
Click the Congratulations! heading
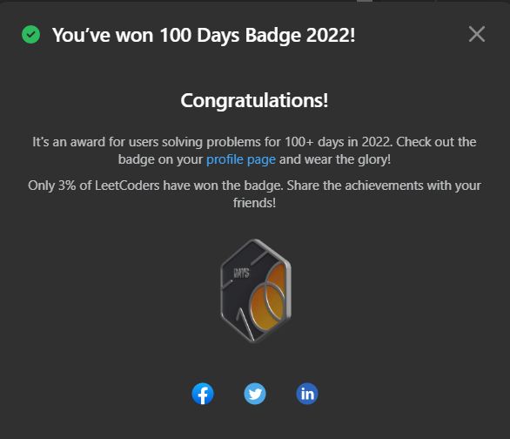[255, 100]
